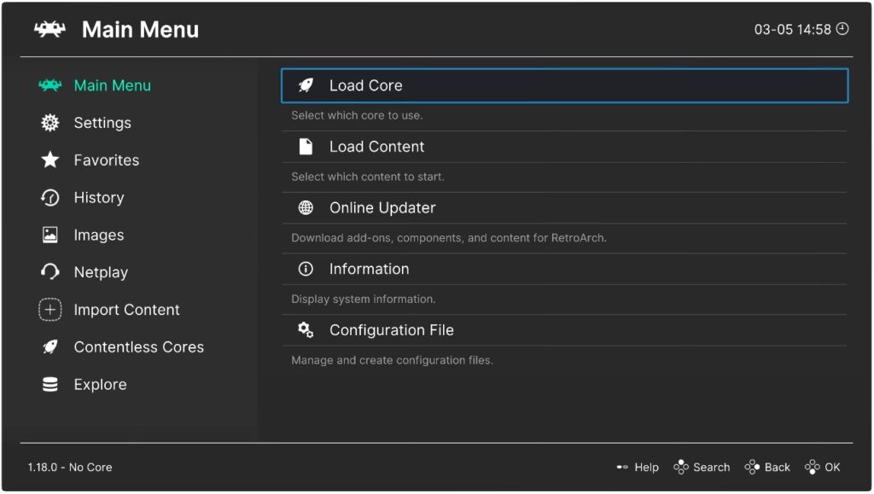Click the Back gamepad button icon
This screenshot has height=494, width=874.
pos(752,467)
